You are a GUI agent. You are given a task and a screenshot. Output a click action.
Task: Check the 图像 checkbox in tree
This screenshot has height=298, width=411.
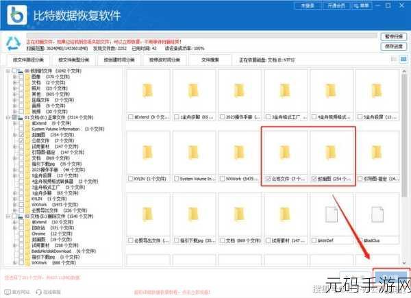click(21, 77)
